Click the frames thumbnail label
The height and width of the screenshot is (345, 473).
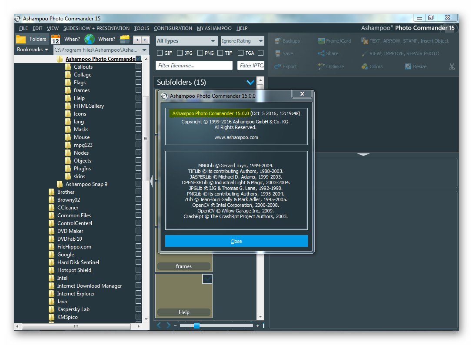pyautogui.click(x=184, y=266)
